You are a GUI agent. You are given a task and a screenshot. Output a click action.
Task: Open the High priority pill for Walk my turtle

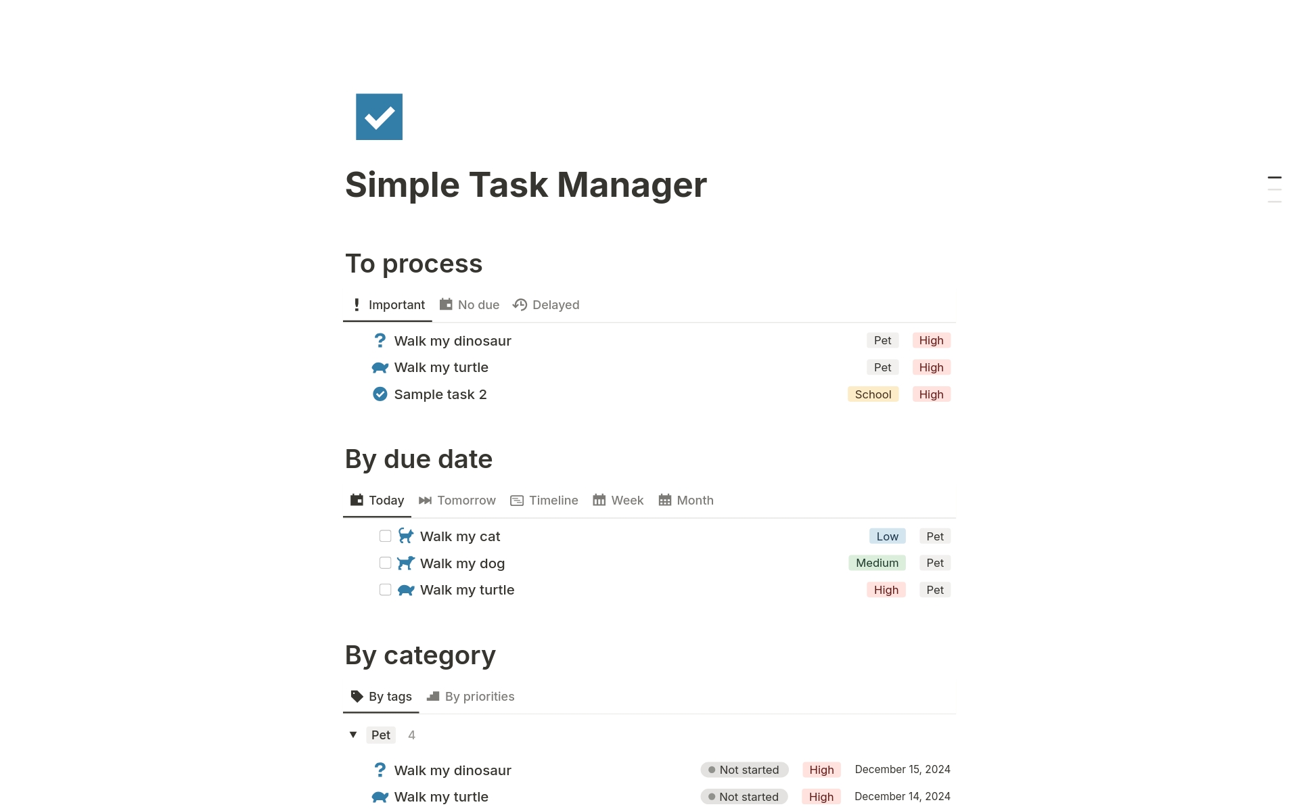pyautogui.click(x=932, y=367)
